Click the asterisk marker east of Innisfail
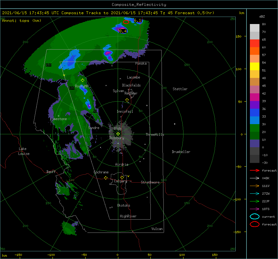 click(x=147, y=106)
